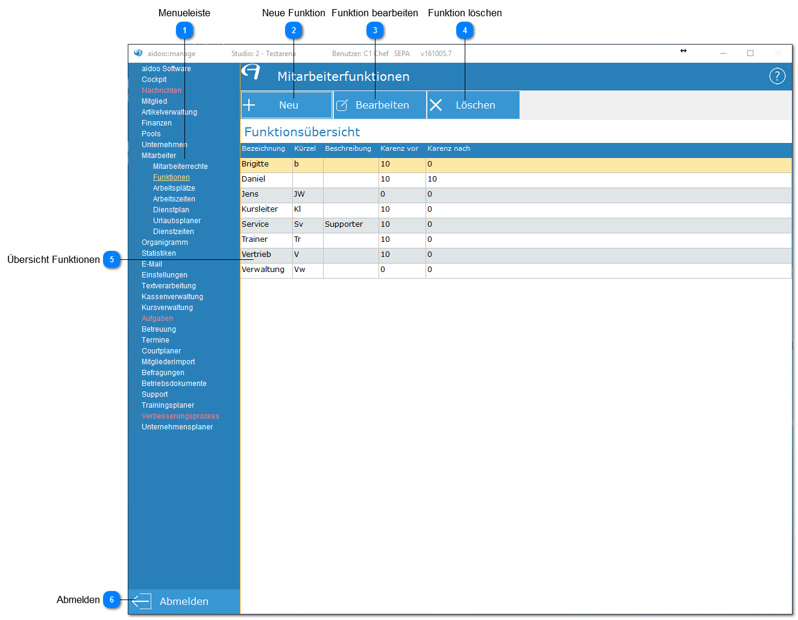
Task: Click the logout arrow icon beside Abmelden
Action: coord(141,601)
